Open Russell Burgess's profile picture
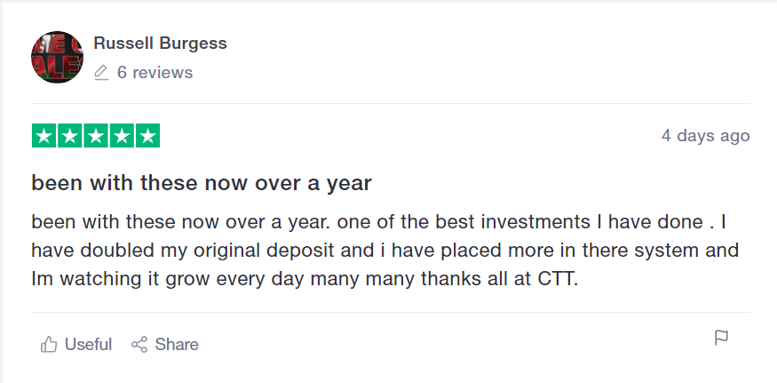This screenshot has width=777, height=383. pos(57,57)
